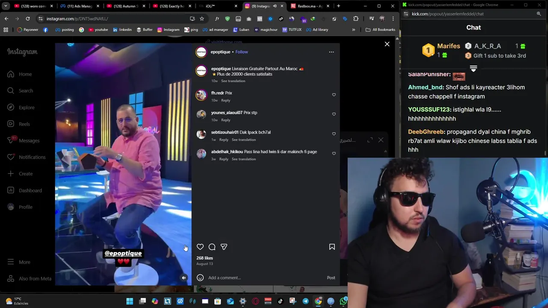Open Chrome three-dot menu
Image resolution: width=548 pixels, height=308 pixels.
point(393,19)
